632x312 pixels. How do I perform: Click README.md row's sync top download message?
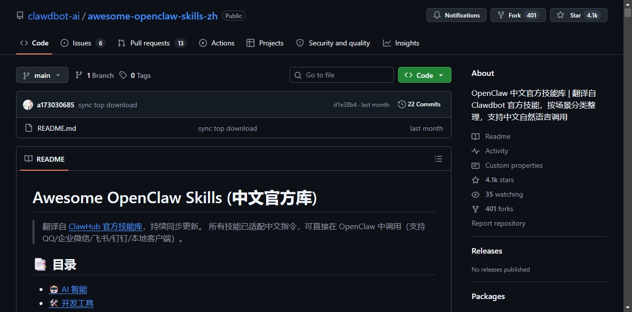click(227, 128)
